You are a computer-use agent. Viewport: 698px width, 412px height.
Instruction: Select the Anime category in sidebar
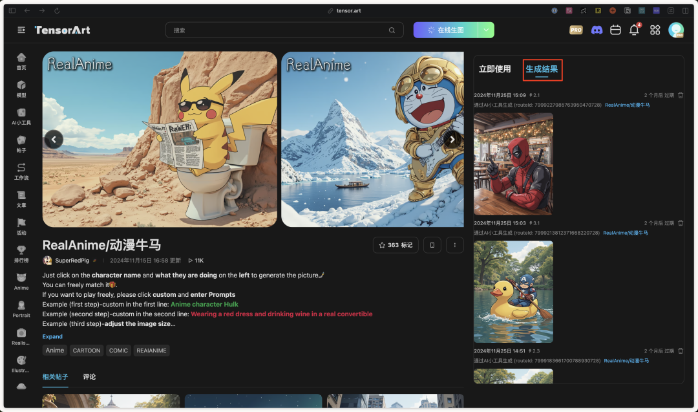[x=21, y=282]
